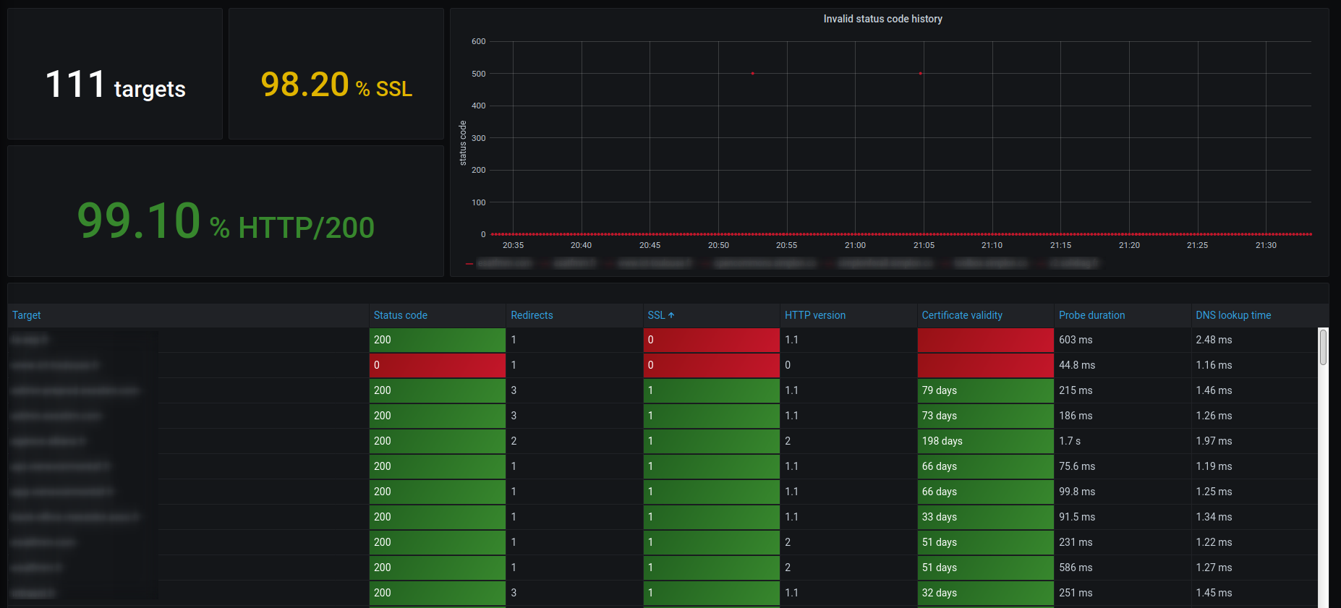Image resolution: width=1341 pixels, height=608 pixels.
Task: Click the first red legend series marker
Action: point(469,264)
